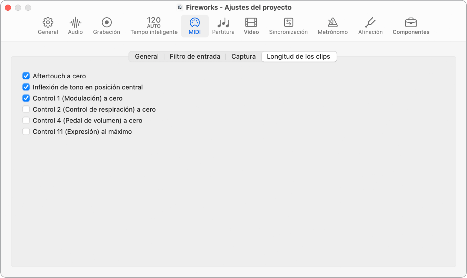Check Control 4 (Pedal de volumen) a cero

tap(26, 120)
